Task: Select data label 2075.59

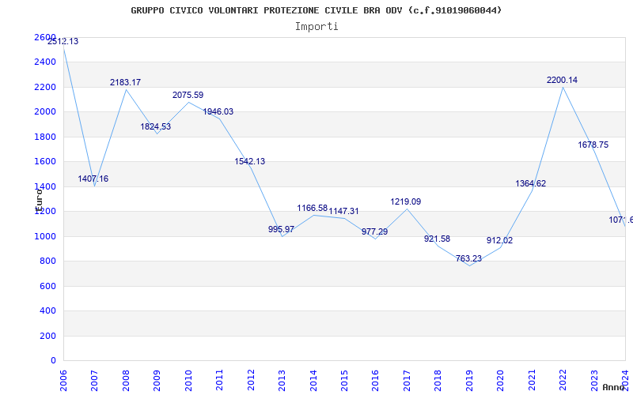Action: pos(188,96)
